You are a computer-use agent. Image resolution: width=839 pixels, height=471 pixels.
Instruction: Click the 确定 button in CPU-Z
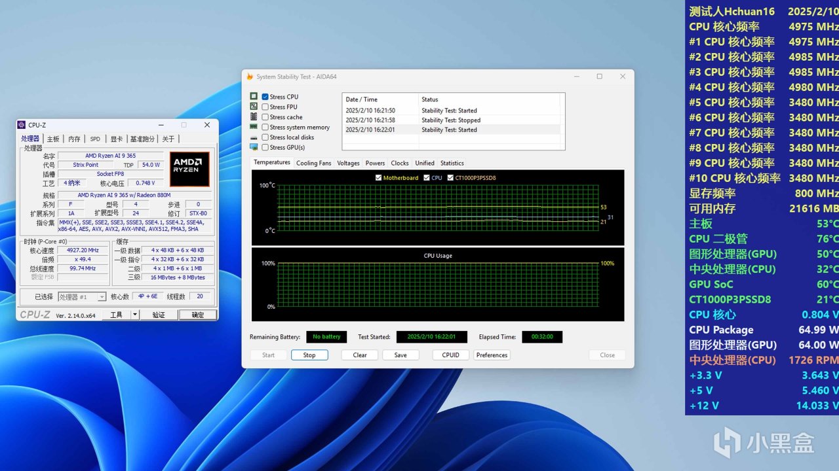(x=198, y=315)
